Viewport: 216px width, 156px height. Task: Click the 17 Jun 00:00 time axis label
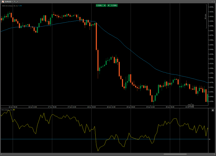52,107
